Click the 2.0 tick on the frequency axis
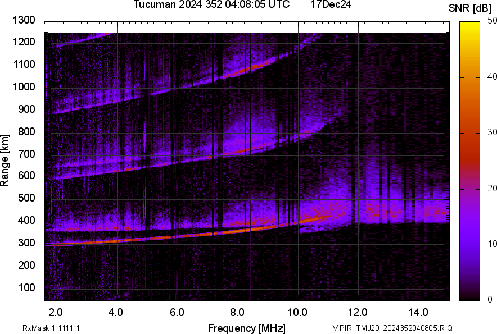Image resolution: width=497 pixels, height=334 pixels. (56, 312)
